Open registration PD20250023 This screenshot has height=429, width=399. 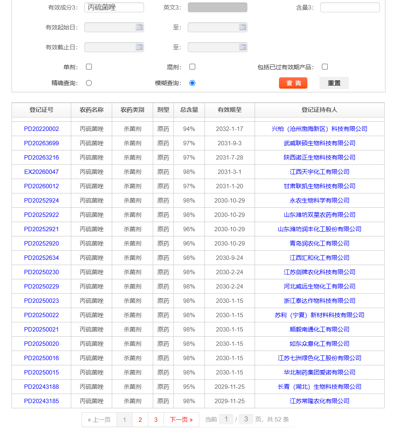(41, 301)
